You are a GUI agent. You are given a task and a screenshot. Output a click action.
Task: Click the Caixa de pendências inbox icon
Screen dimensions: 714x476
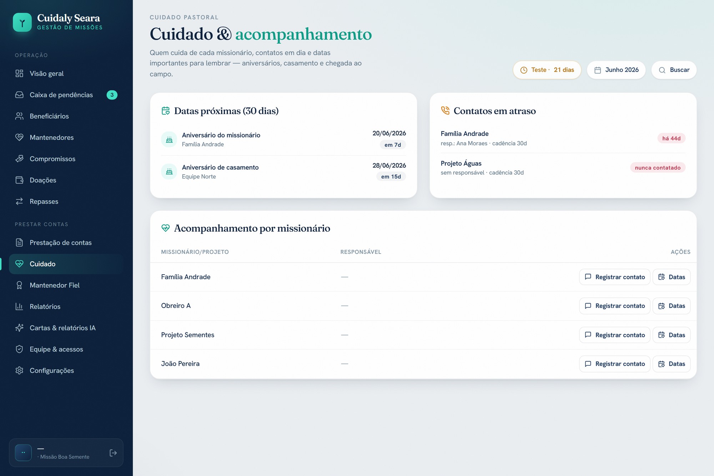(x=19, y=95)
